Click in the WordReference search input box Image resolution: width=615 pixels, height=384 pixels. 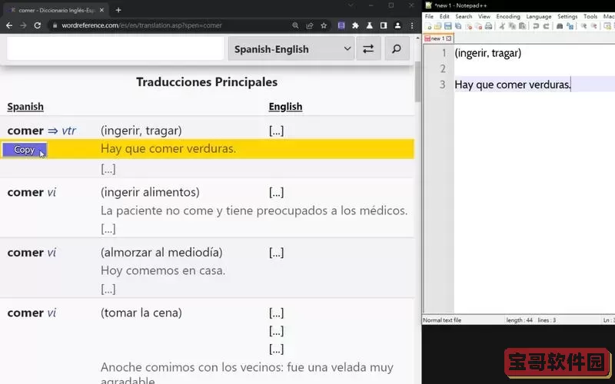point(114,49)
